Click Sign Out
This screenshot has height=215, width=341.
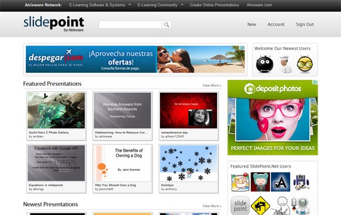point(305,24)
